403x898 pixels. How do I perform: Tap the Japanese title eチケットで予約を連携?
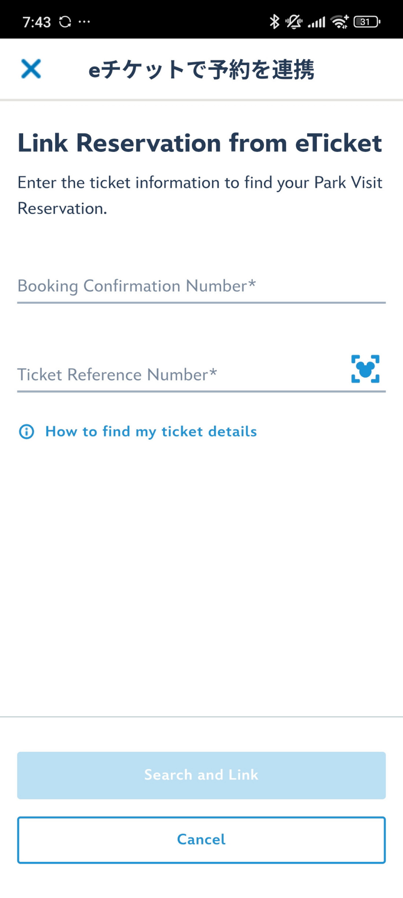click(x=201, y=69)
